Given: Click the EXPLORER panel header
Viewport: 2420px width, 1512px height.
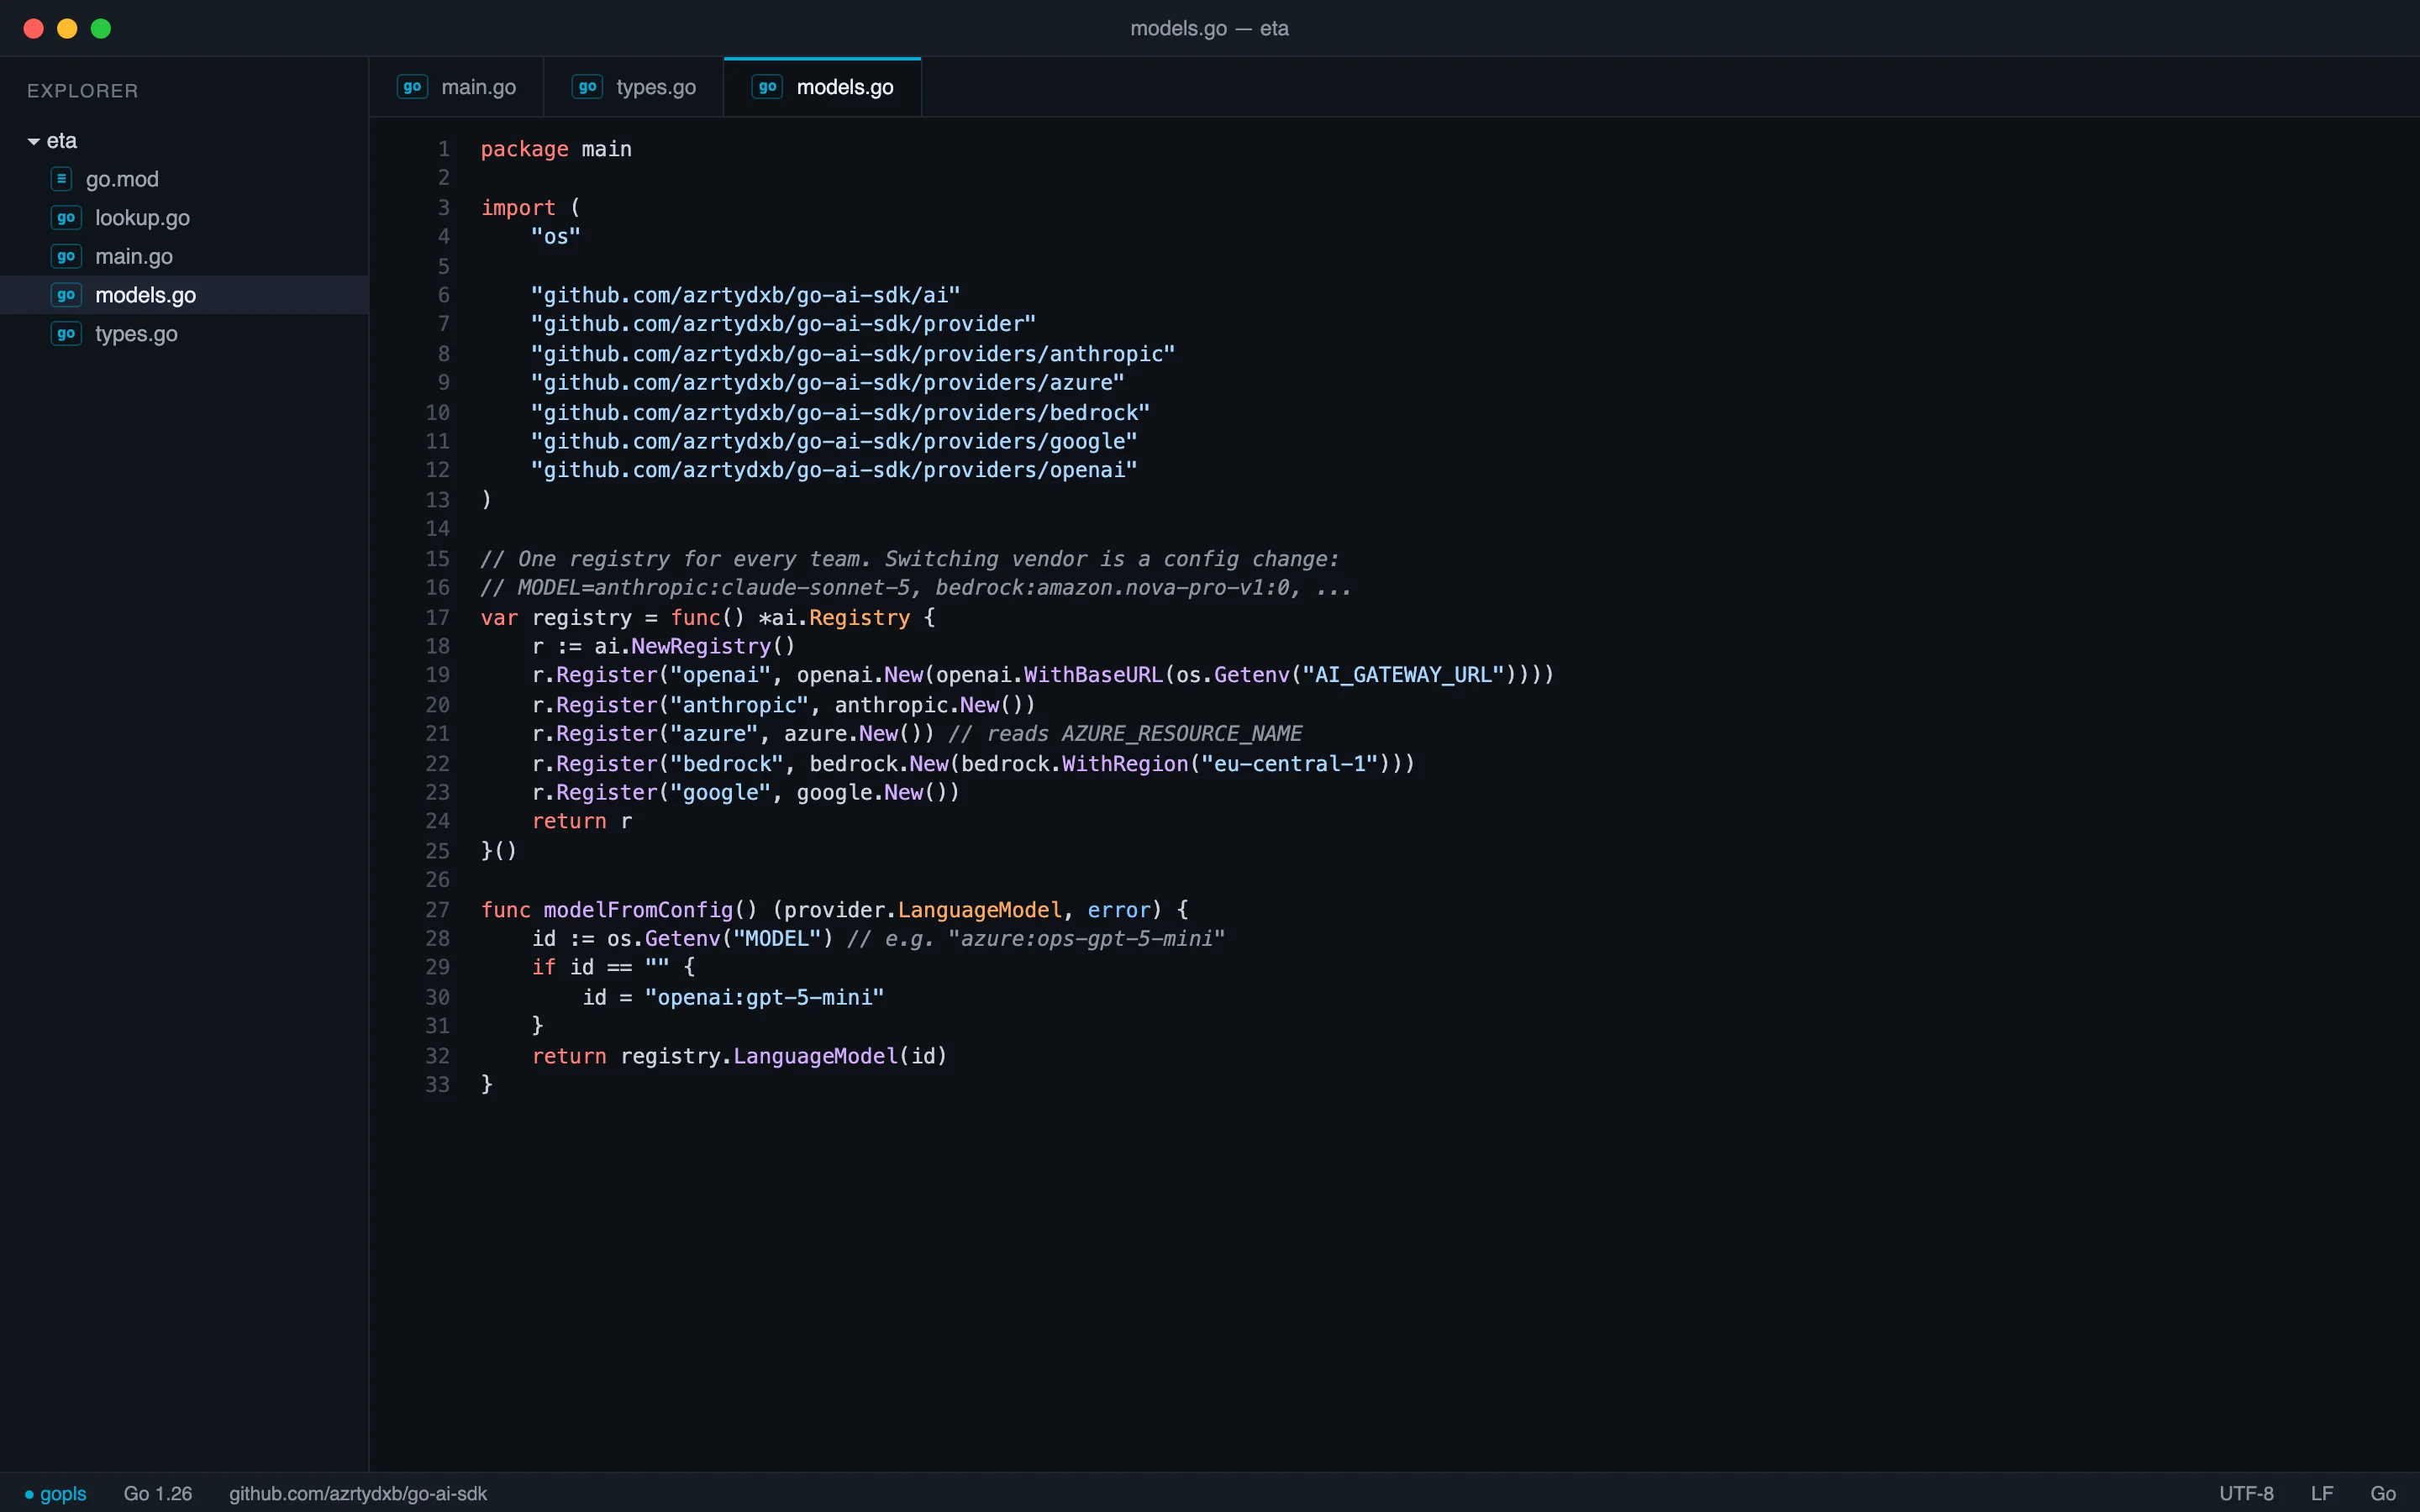Looking at the screenshot, I should point(83,91).
